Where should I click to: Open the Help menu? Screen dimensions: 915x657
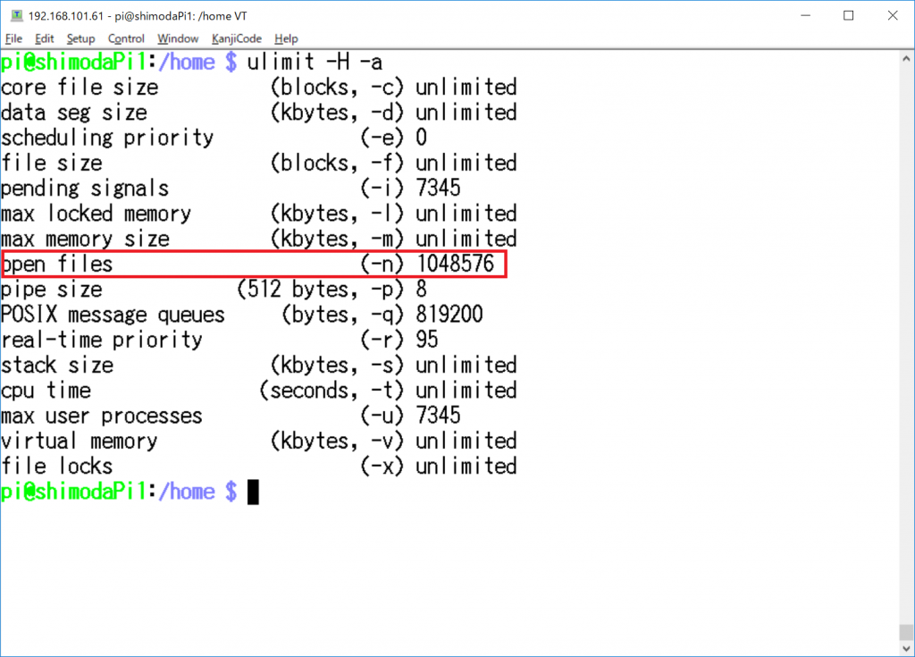[x=286, y=38]
